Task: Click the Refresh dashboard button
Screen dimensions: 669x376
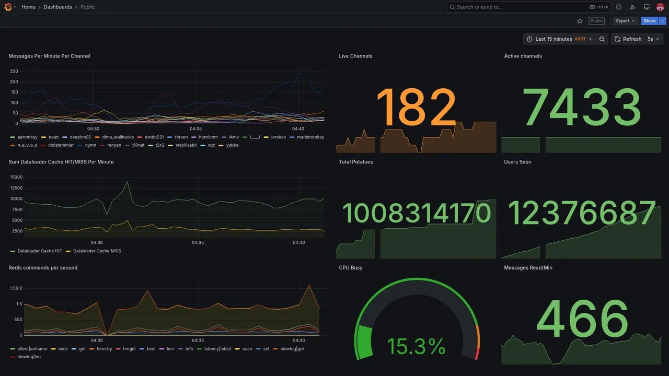Action: click(x=628, y=39)
